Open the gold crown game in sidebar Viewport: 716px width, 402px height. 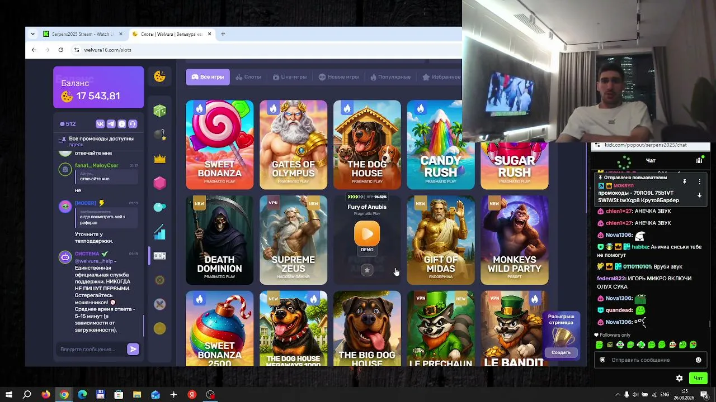click(160, 159)
